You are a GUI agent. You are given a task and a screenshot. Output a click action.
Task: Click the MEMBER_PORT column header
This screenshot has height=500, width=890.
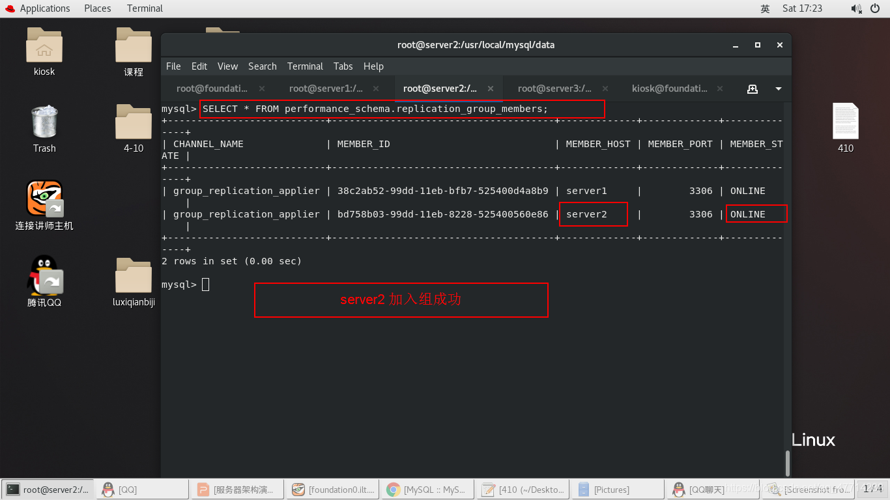coord(680,144)
